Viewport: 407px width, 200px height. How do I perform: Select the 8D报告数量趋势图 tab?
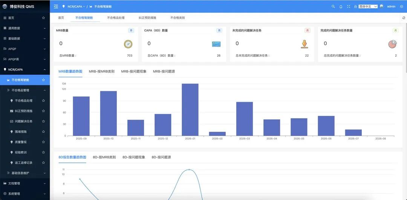pos(72,157)
